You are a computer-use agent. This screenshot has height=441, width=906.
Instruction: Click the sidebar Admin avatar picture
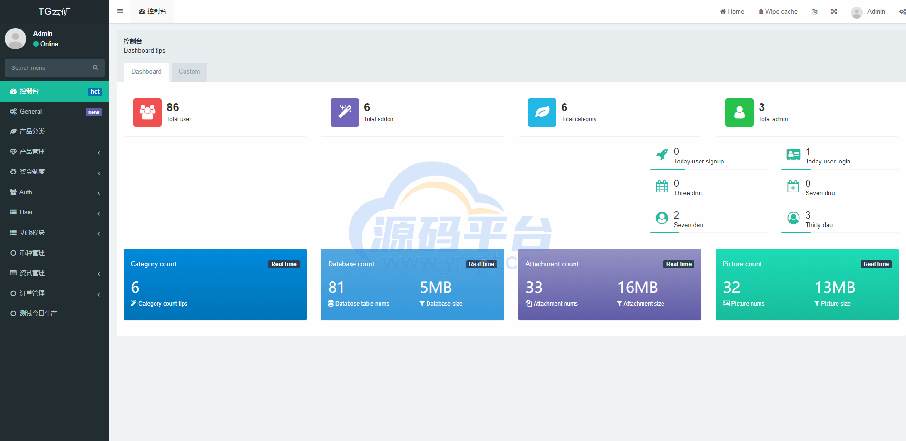15,38
